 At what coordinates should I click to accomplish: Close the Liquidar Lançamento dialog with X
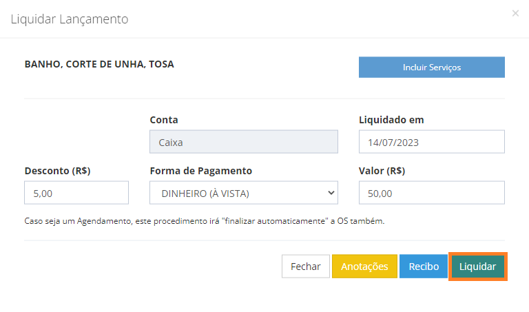[x=515, y=13]
